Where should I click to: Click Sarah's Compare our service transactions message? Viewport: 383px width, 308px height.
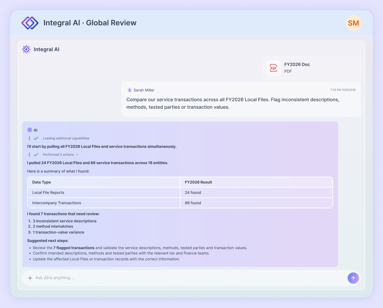tap(233, 103)
